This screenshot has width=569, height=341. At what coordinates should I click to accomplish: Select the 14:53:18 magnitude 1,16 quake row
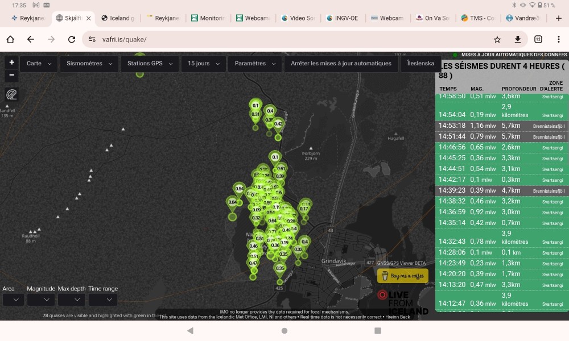coord(502,126)
